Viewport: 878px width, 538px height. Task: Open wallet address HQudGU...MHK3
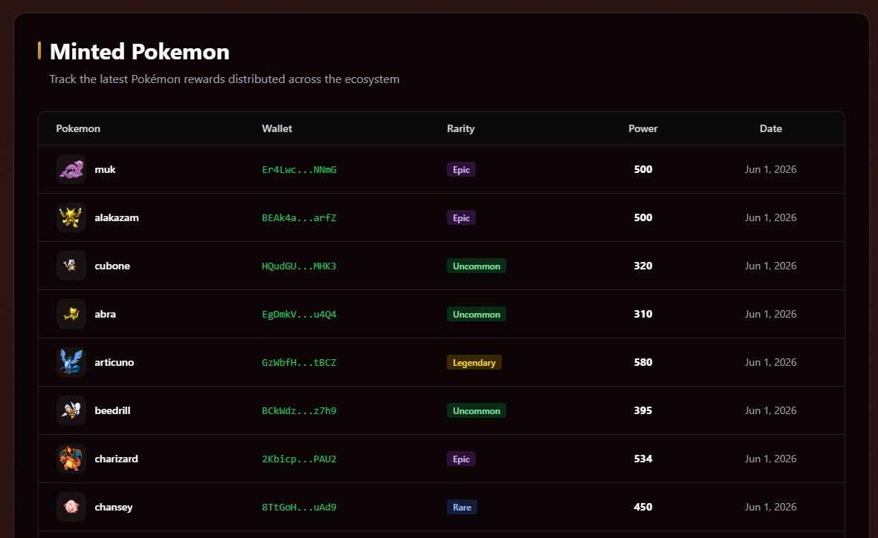pyautogui.click(x=299, y=266)
